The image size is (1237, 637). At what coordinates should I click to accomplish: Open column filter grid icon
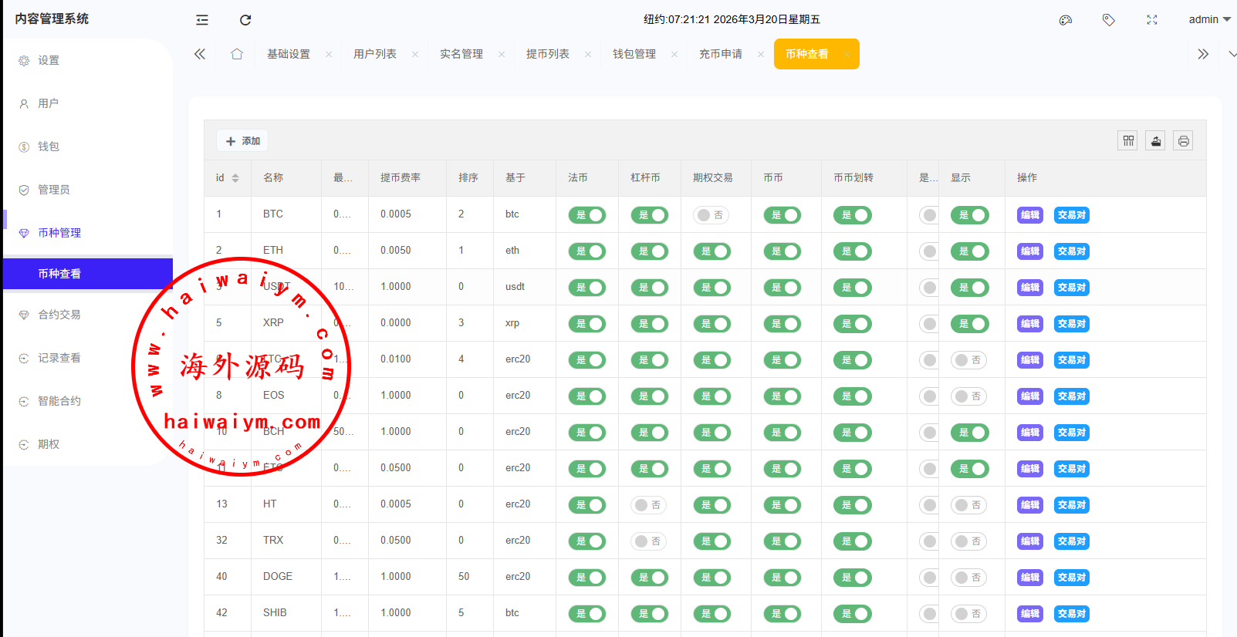[x=1128, y=140]
